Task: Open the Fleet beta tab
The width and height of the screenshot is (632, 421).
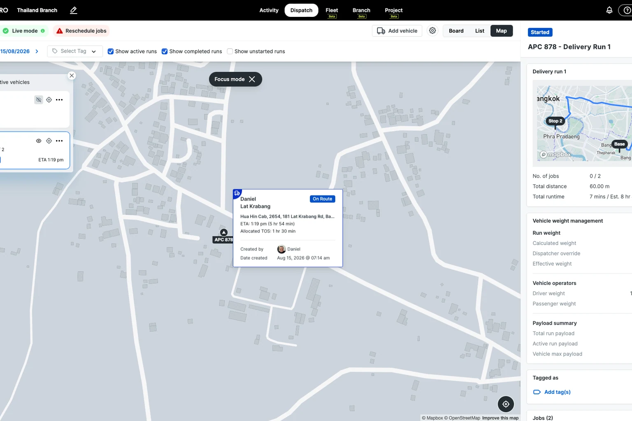Action: point(332,10)
